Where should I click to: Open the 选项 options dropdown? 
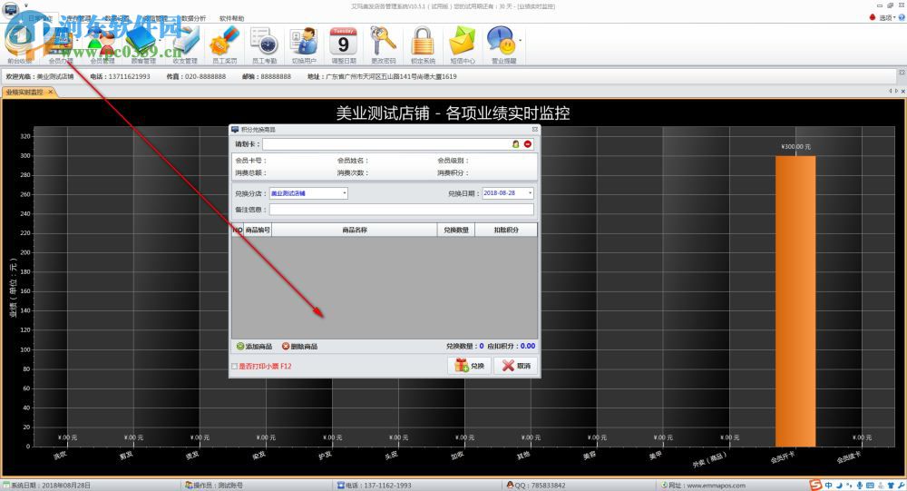pos(885,18)
